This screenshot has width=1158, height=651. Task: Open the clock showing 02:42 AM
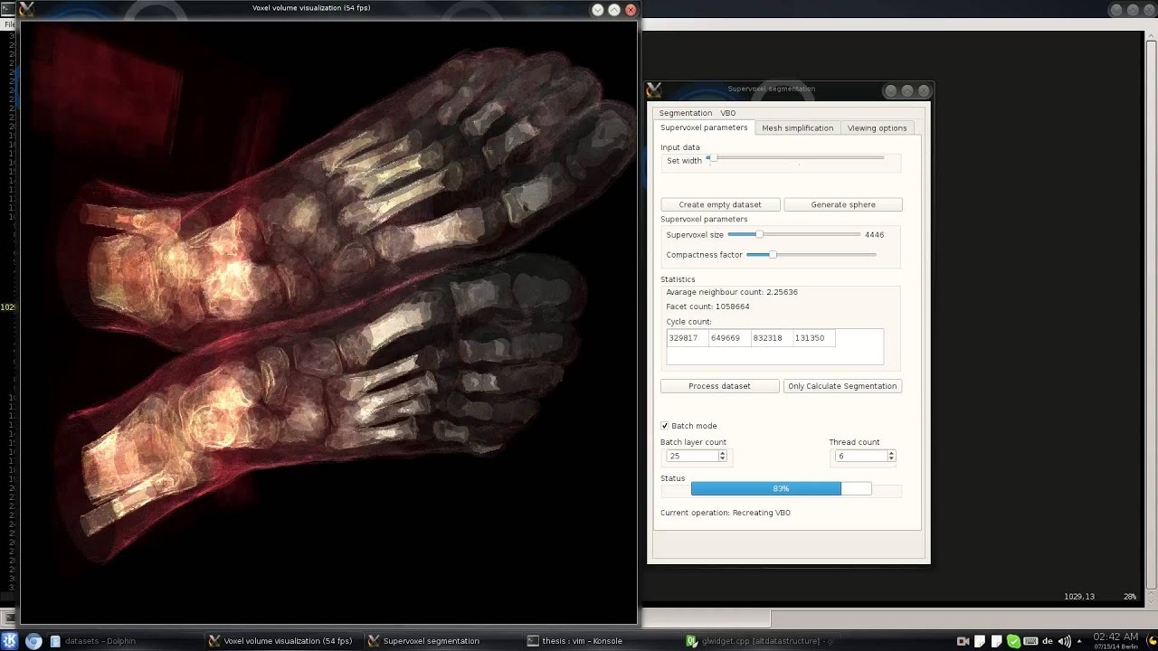coord(1115,641)
